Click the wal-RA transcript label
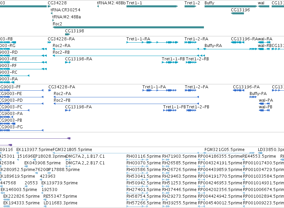This screenshot has height=208, width=284. tap(265, 39)
